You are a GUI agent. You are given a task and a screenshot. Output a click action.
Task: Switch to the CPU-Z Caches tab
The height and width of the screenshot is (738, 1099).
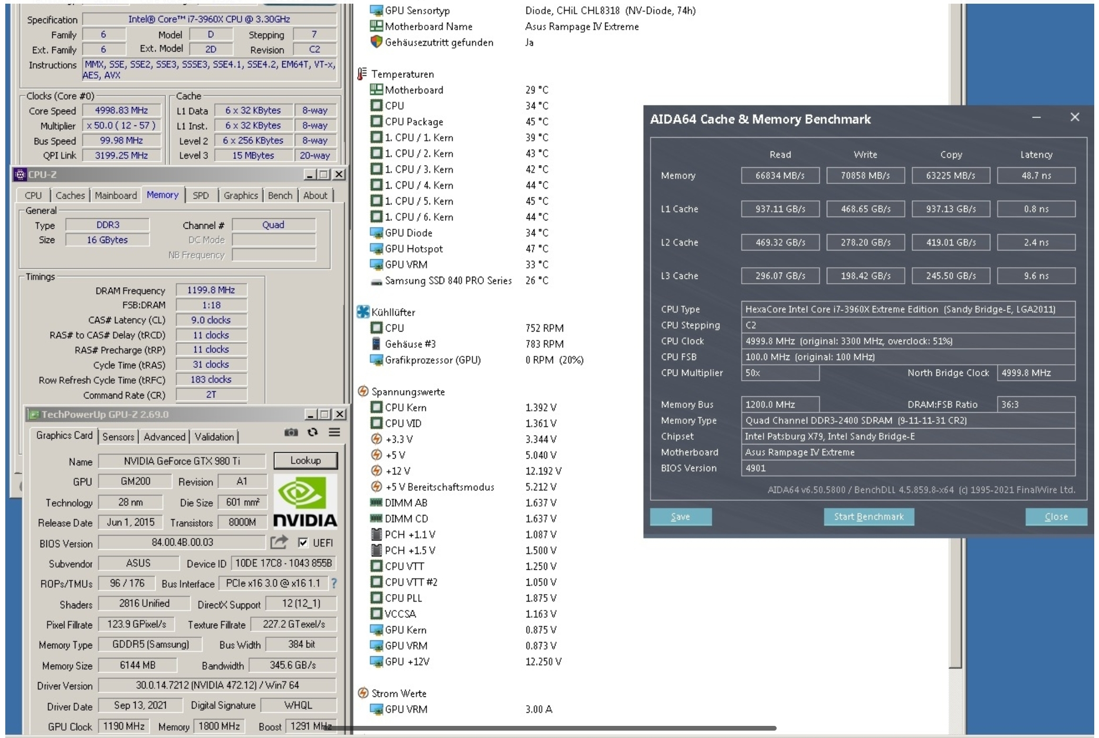[70, 195]
